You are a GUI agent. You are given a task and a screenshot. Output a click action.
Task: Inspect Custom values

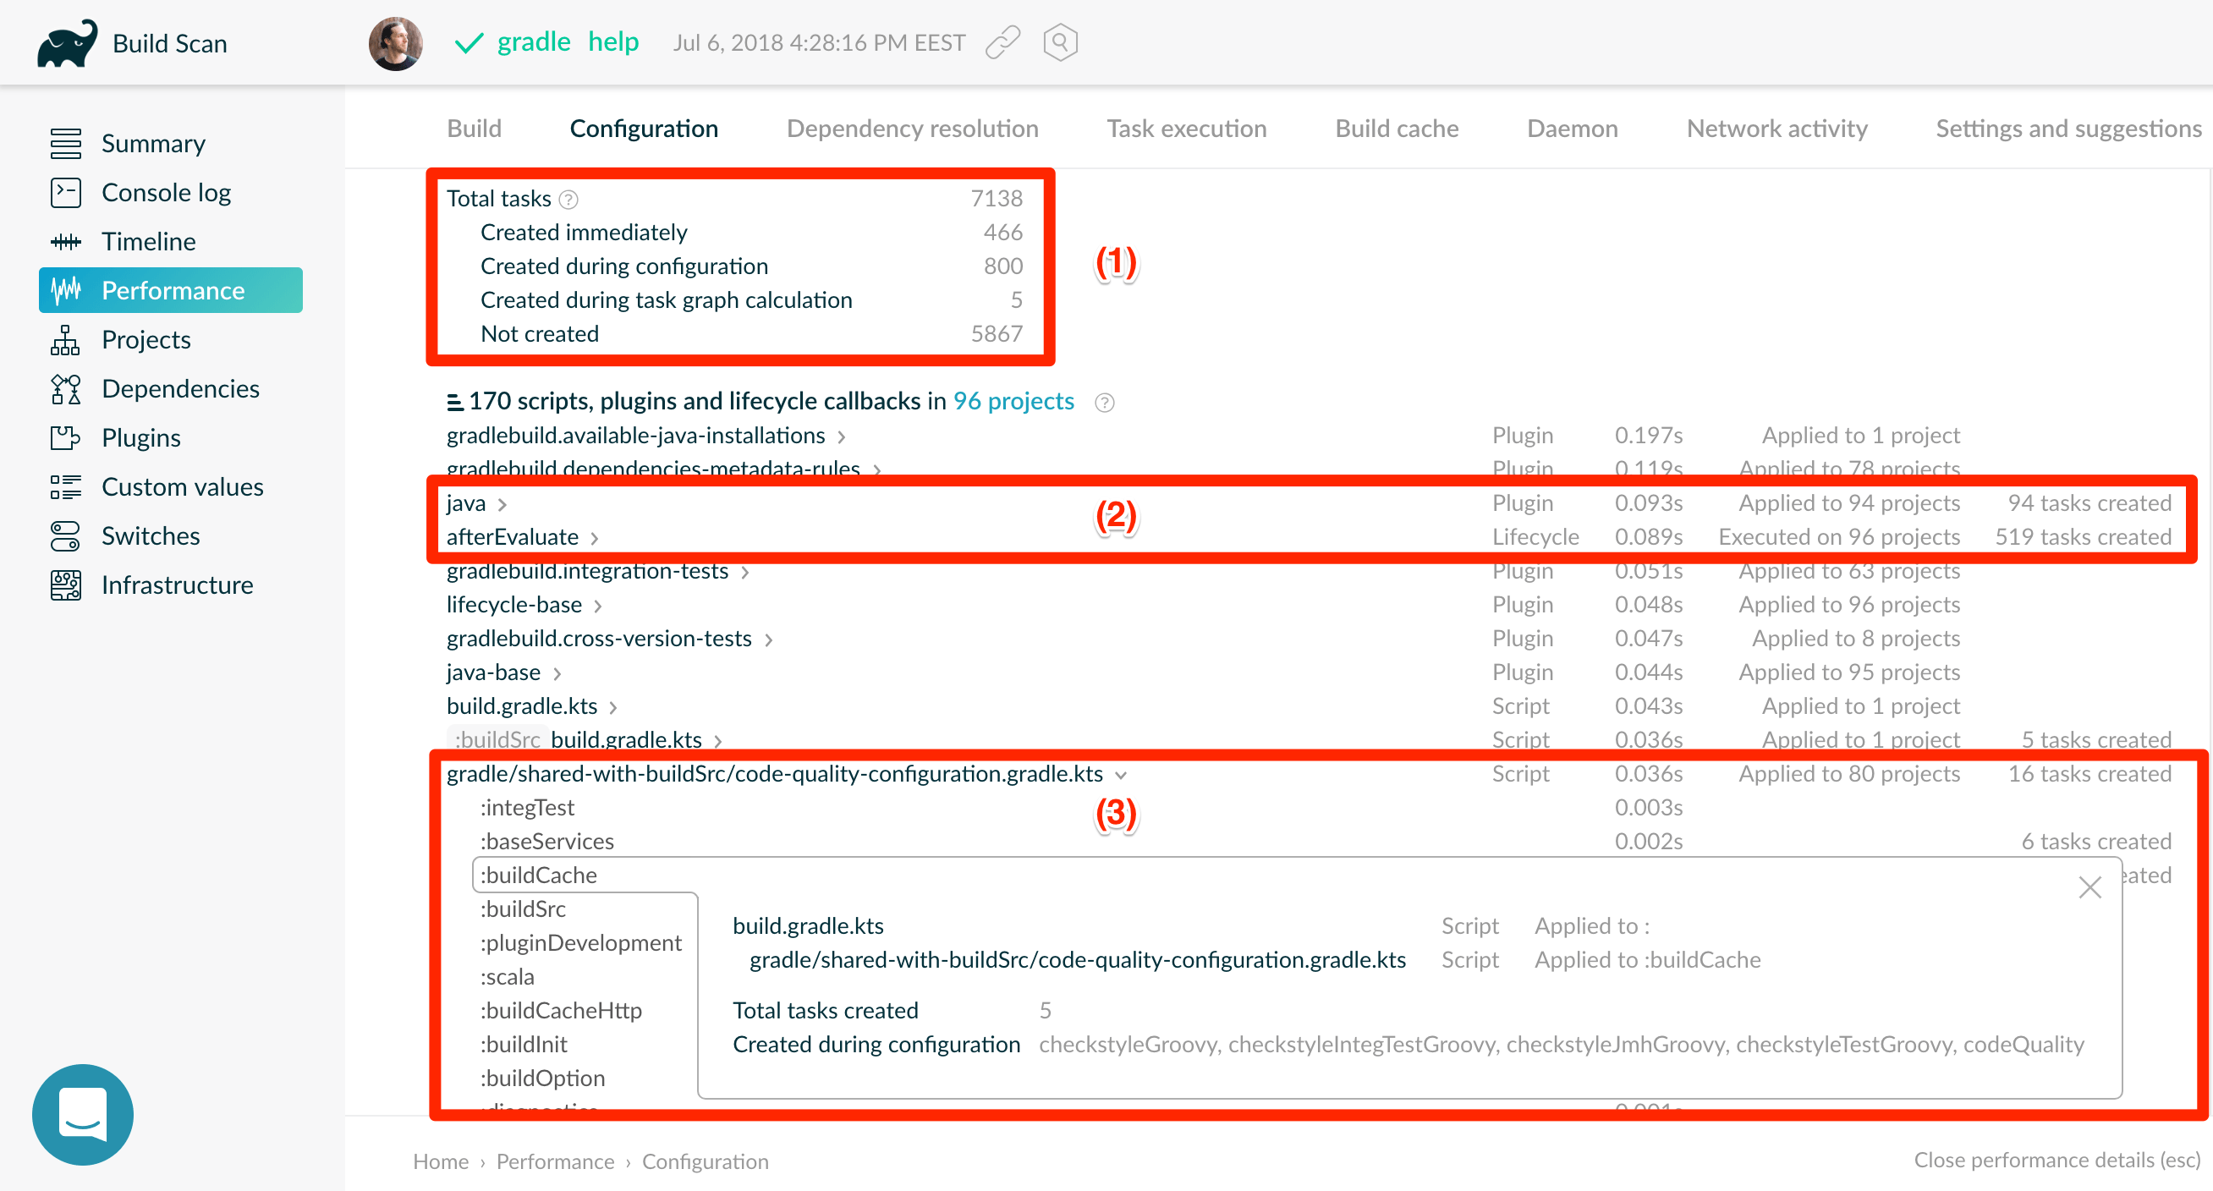point(182,486)
